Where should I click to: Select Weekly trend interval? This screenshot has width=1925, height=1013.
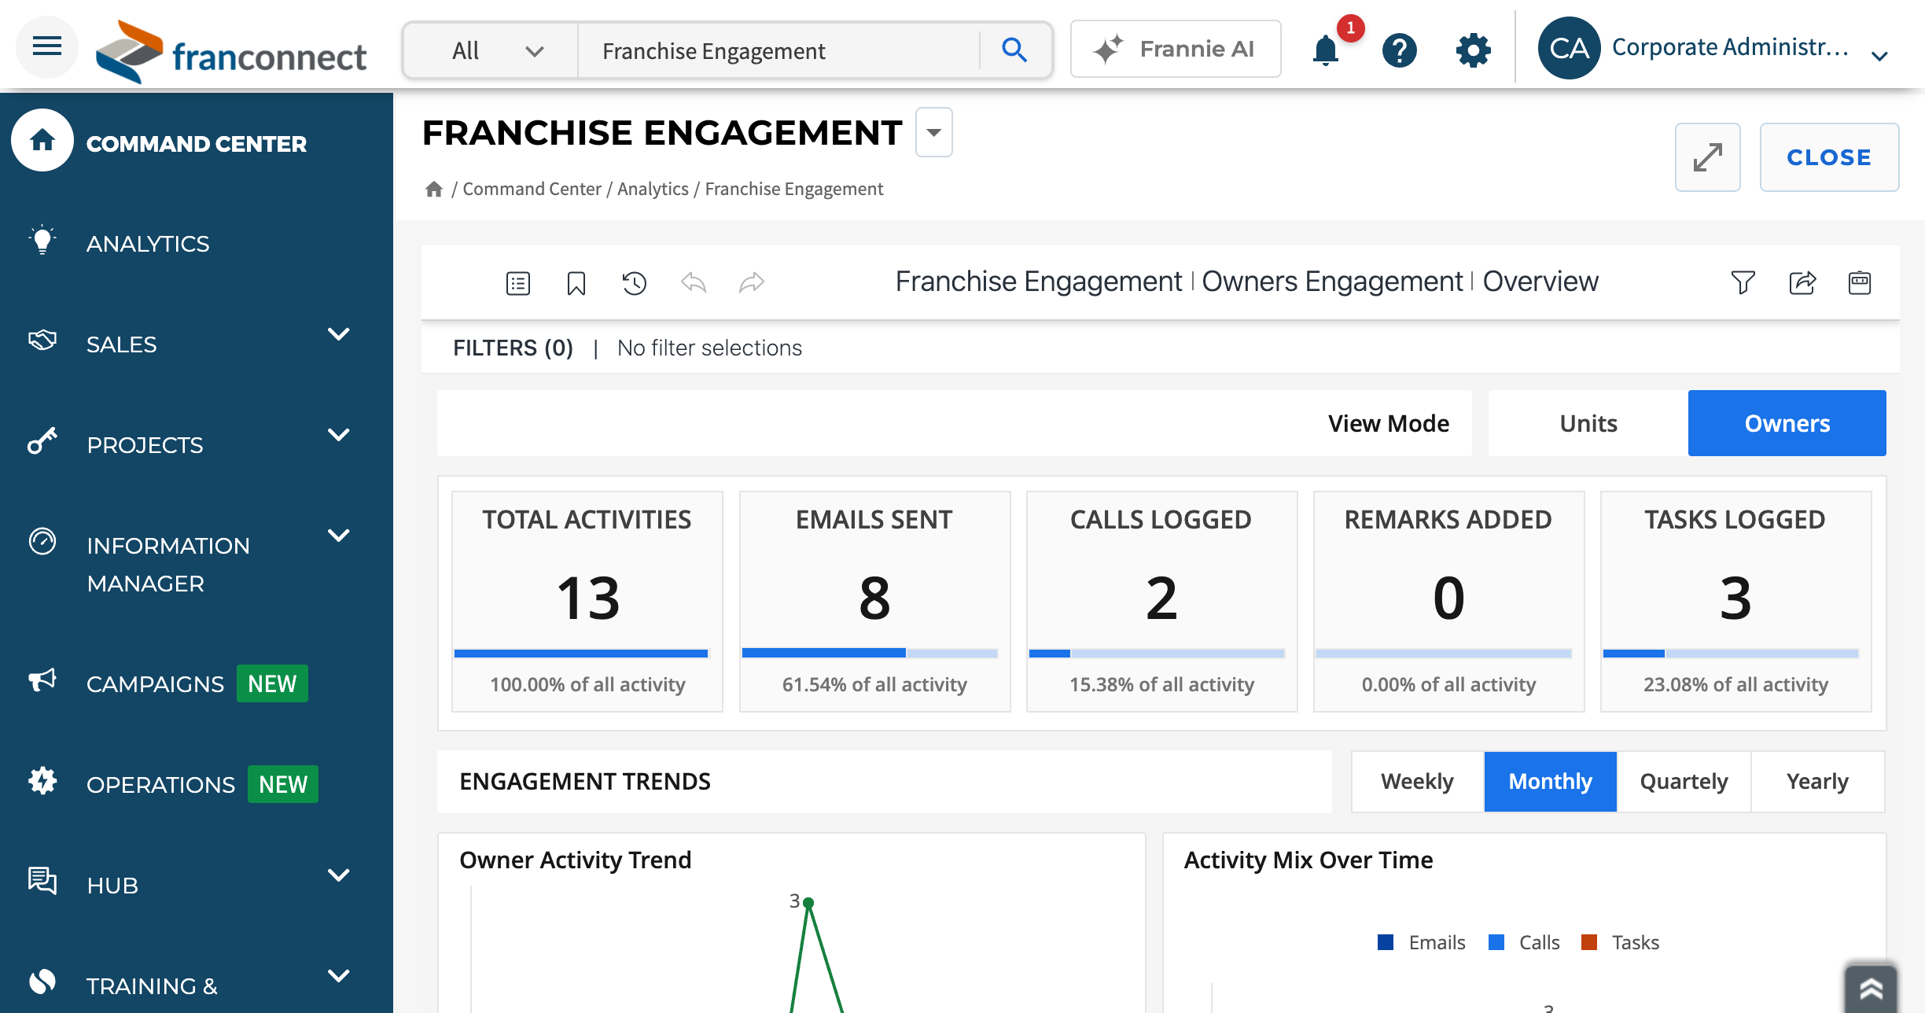point(1418,782)
